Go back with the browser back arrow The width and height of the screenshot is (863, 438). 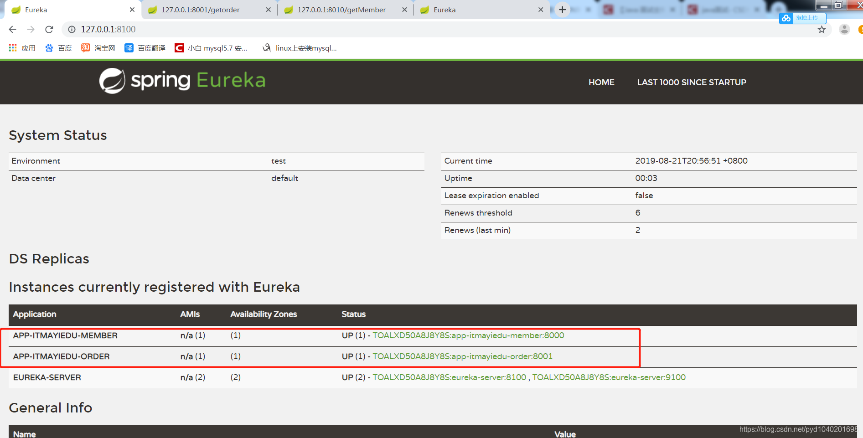(12, 30)
